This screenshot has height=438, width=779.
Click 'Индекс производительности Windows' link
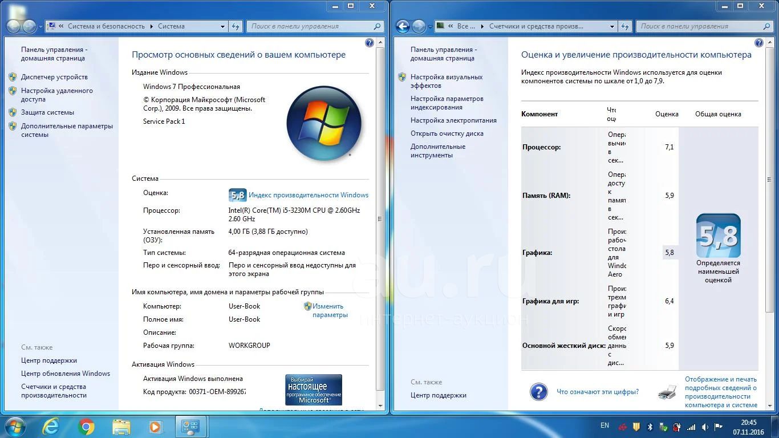(x=309, y=195)
